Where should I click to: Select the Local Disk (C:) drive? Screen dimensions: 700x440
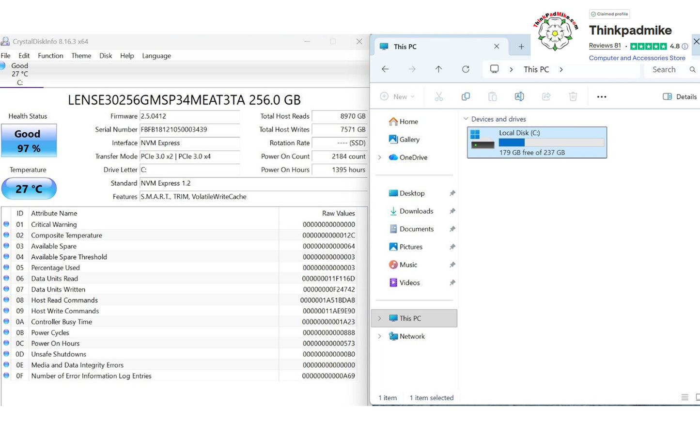537,142
